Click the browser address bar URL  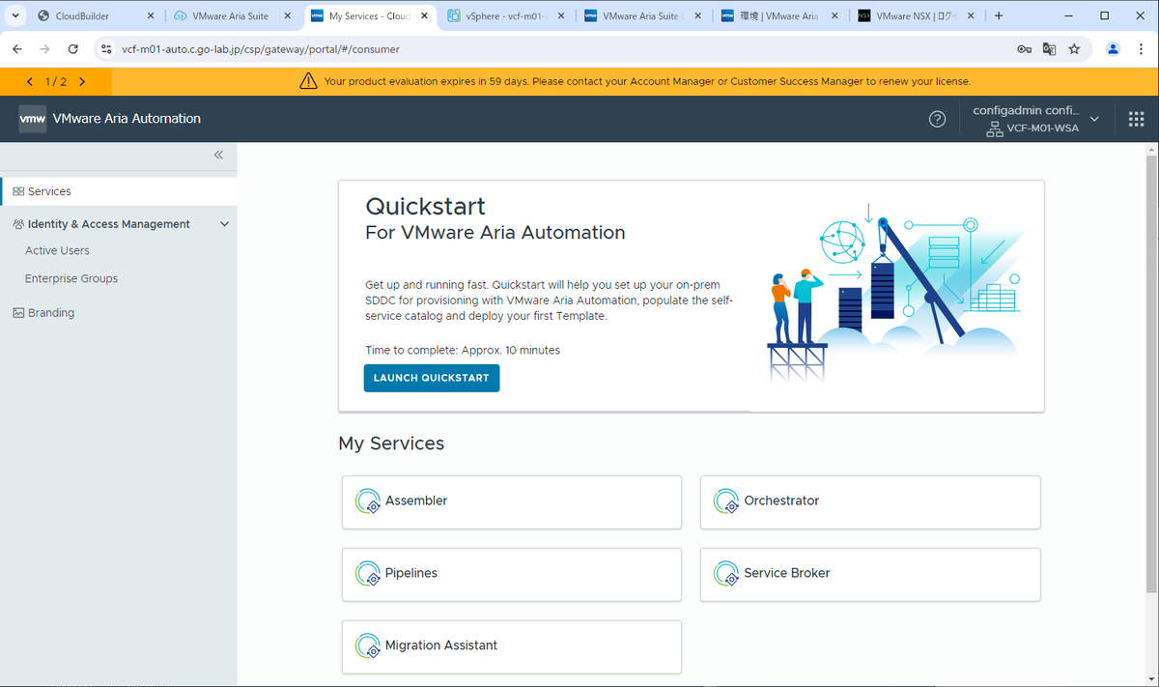261,49
